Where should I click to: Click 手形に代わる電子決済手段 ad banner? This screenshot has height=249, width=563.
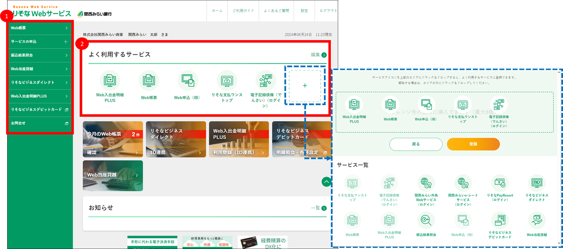(152, 242)
